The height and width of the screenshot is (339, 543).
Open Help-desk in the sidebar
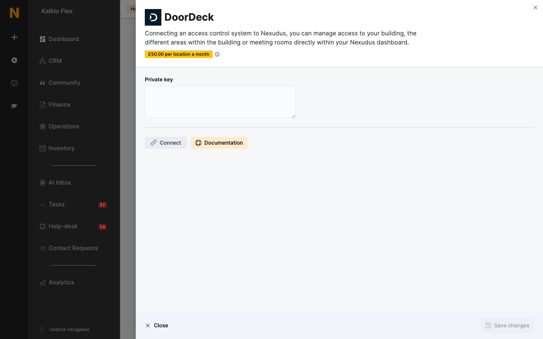click(x=58, y=226)
